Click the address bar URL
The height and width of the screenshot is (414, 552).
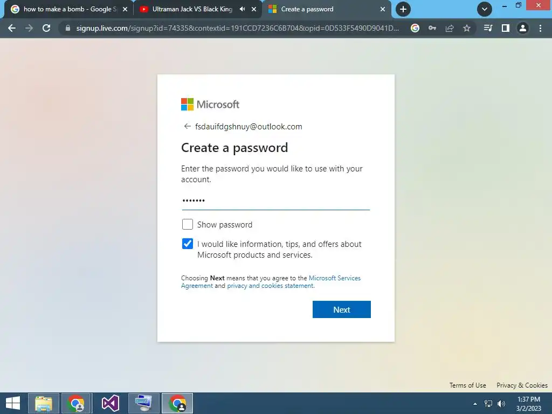click(x=238, y=28)
